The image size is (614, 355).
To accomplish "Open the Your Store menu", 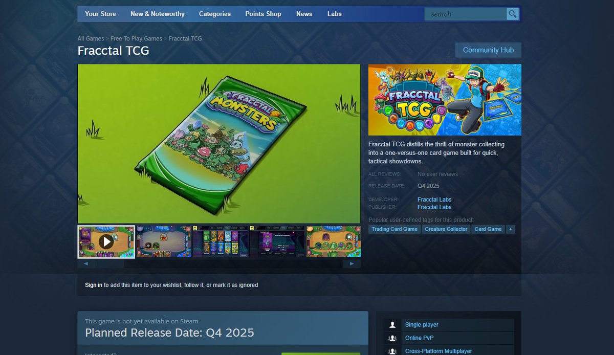I will point(100,14).
